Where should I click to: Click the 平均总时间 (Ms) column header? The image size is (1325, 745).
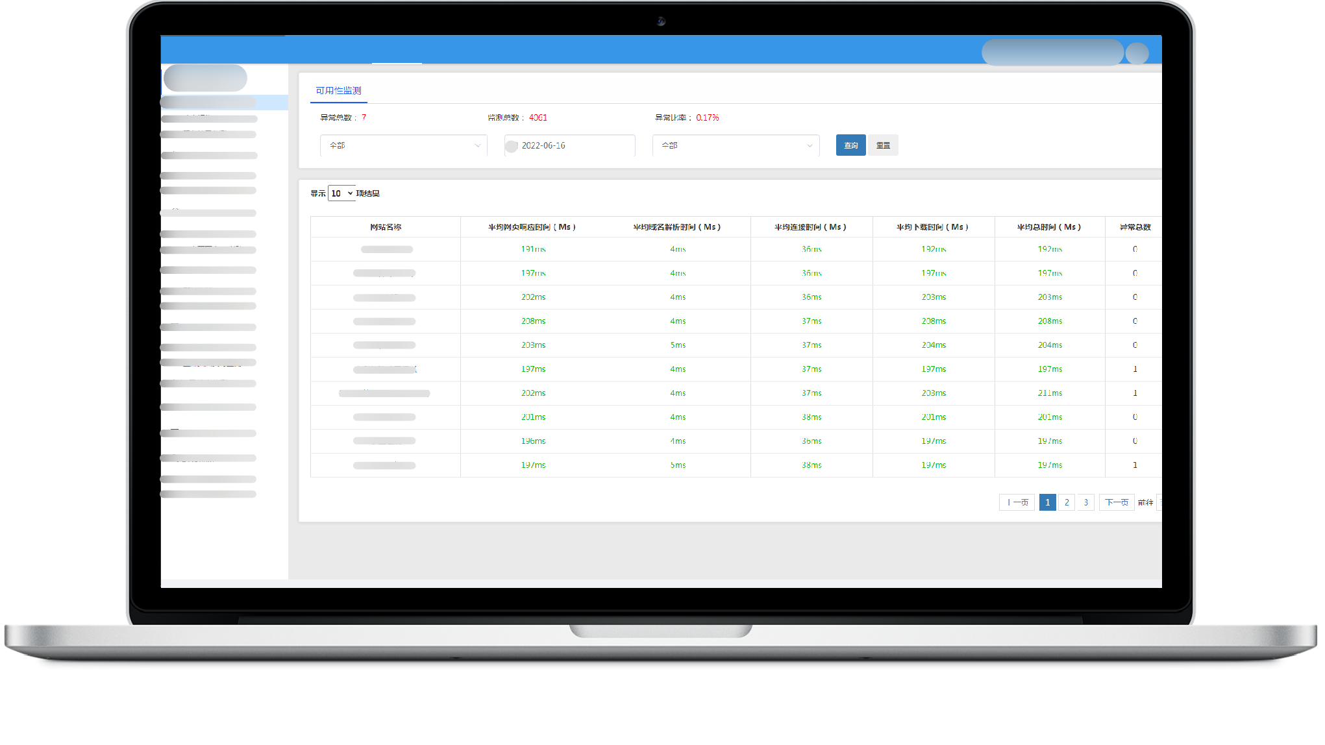[x=1049, y=227]
